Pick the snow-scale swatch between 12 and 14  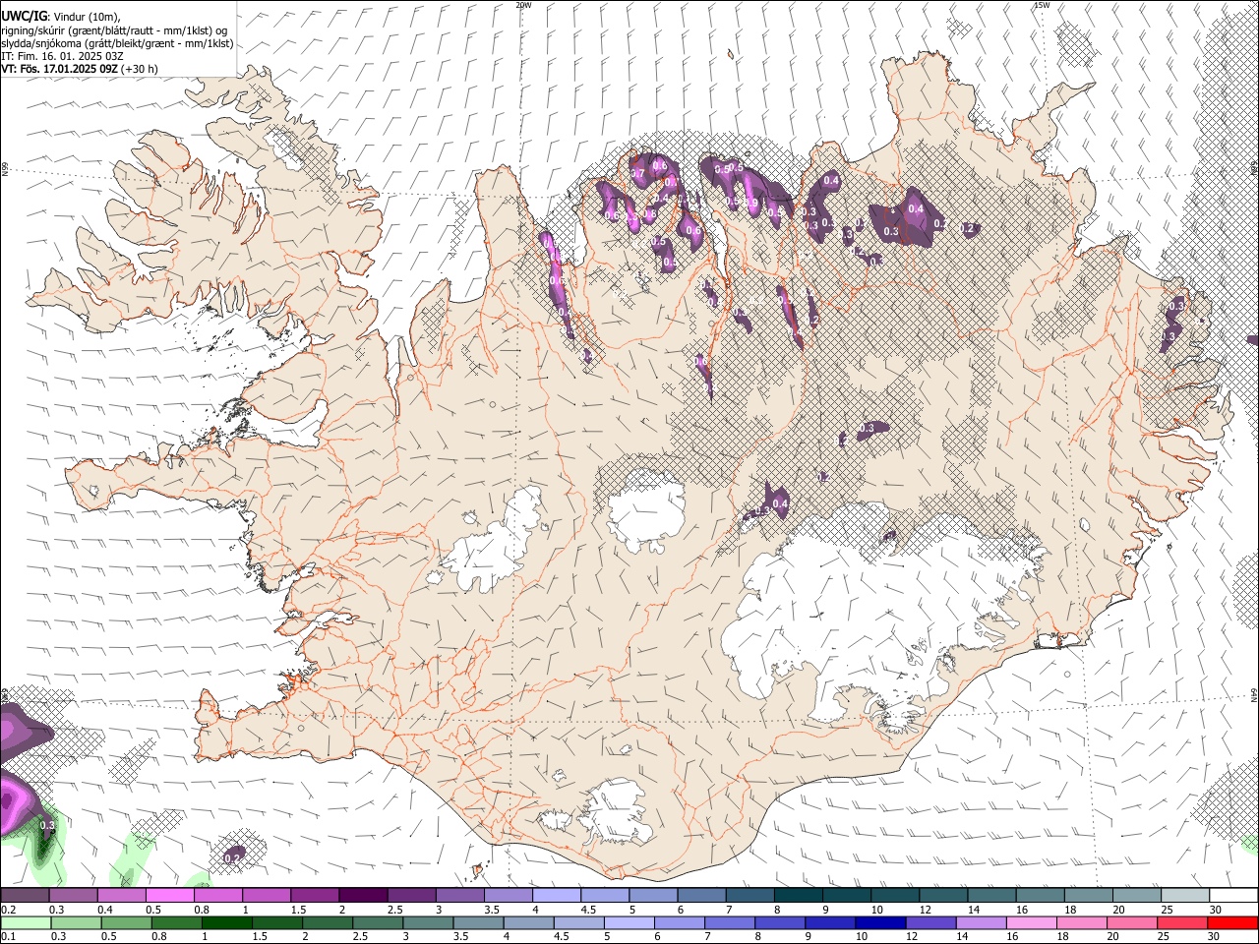tap(944, 896)
